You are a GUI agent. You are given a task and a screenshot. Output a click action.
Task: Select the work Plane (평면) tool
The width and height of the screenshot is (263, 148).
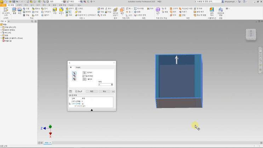[x=122, y=11]
